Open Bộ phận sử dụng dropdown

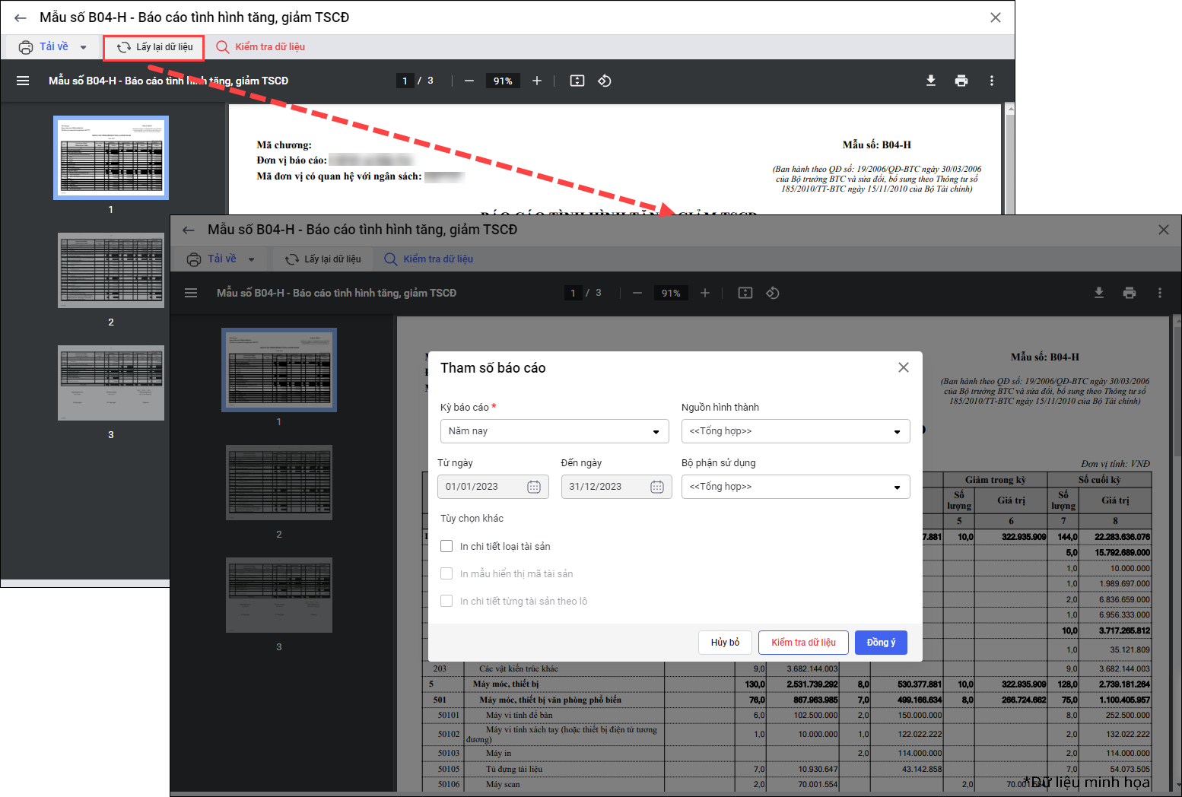coord(796,487)
